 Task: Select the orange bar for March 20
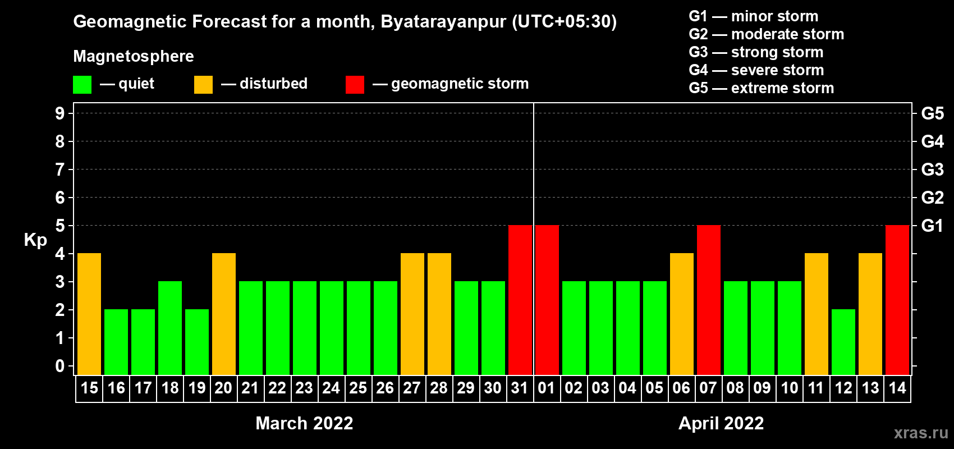(x=224, y=314)
